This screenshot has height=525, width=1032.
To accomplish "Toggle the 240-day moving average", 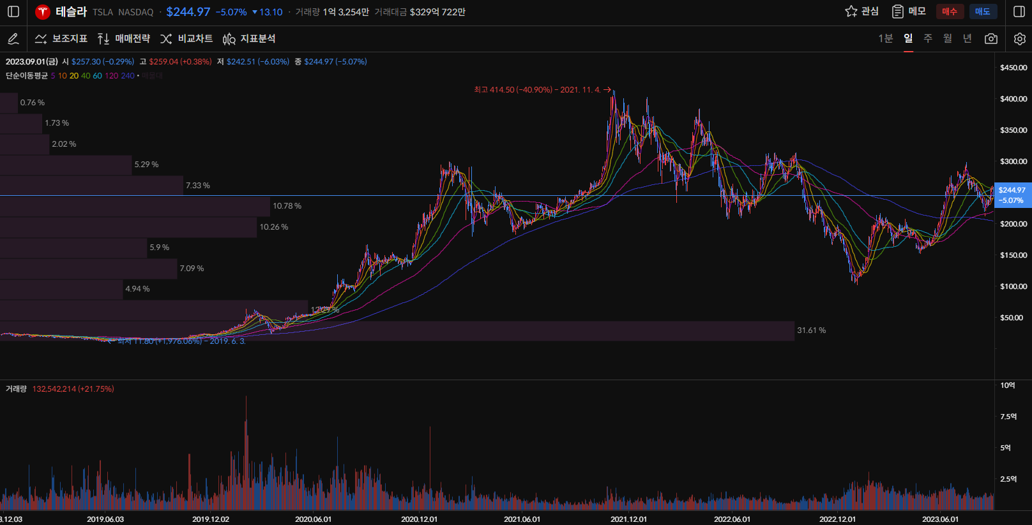I will tap(128, 76).
